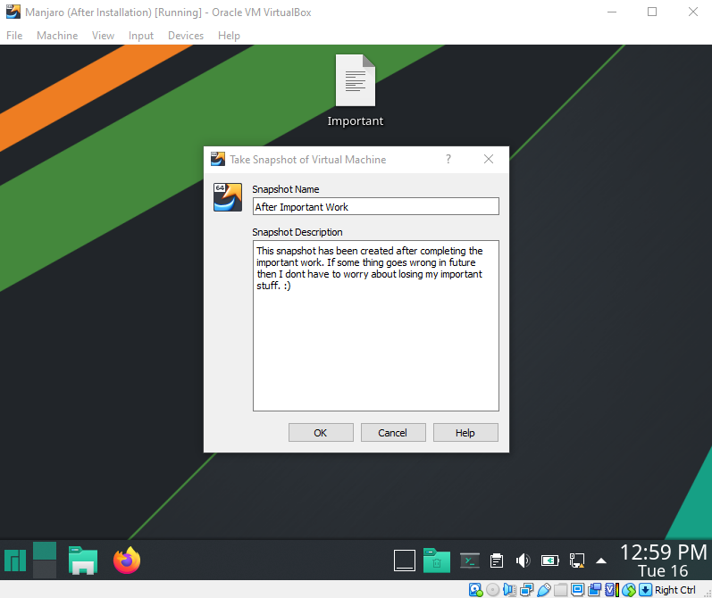Click VirtualBox audio status icon
Image resolution: width=712 pixels, height=598 pixels.
pos(509,590)
